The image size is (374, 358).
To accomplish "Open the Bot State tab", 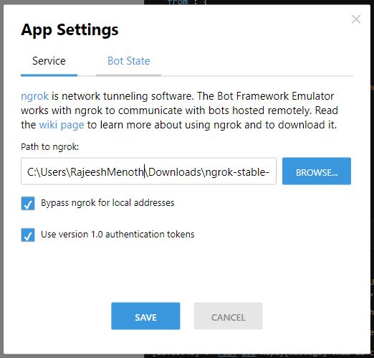I will click(129, 61).
